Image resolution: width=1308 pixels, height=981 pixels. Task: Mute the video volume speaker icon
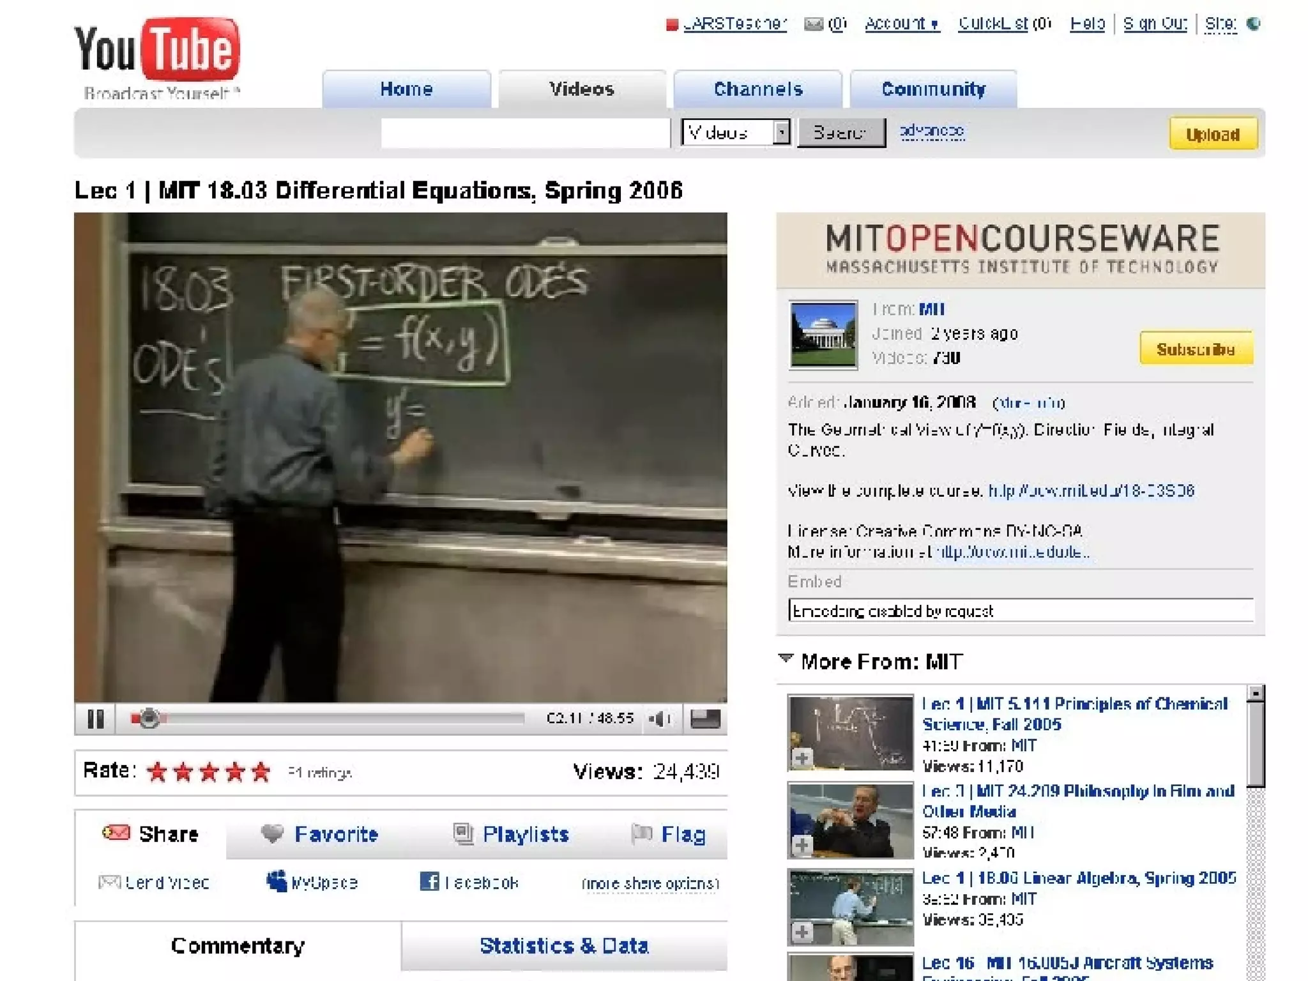[x=660, y=719]
